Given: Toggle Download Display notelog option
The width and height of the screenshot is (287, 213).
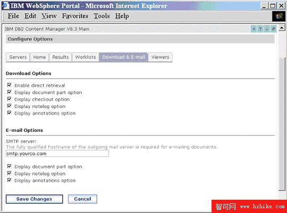Looking at the screenshot, I should tap(10, 106).
